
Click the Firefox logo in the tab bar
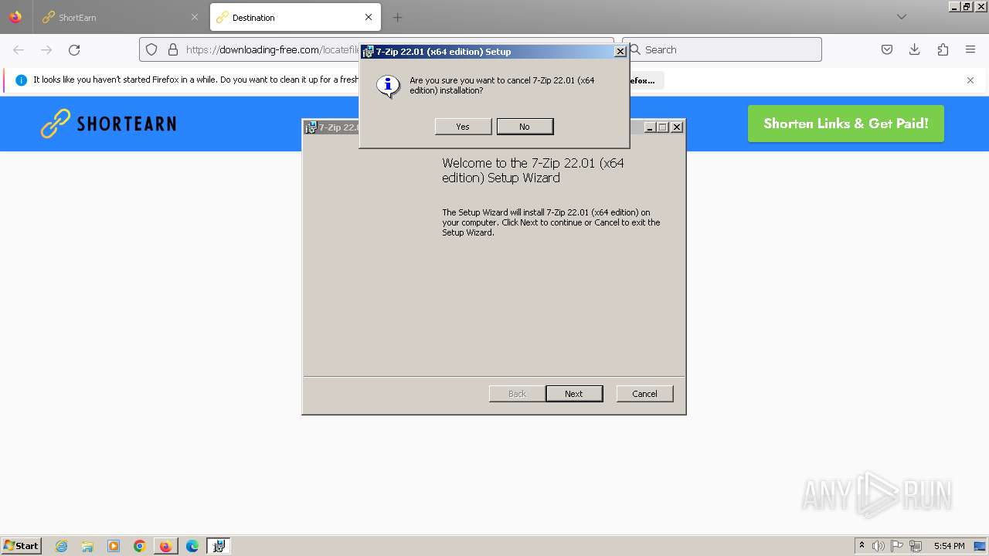pyautogui.click(x=15, y=16)
